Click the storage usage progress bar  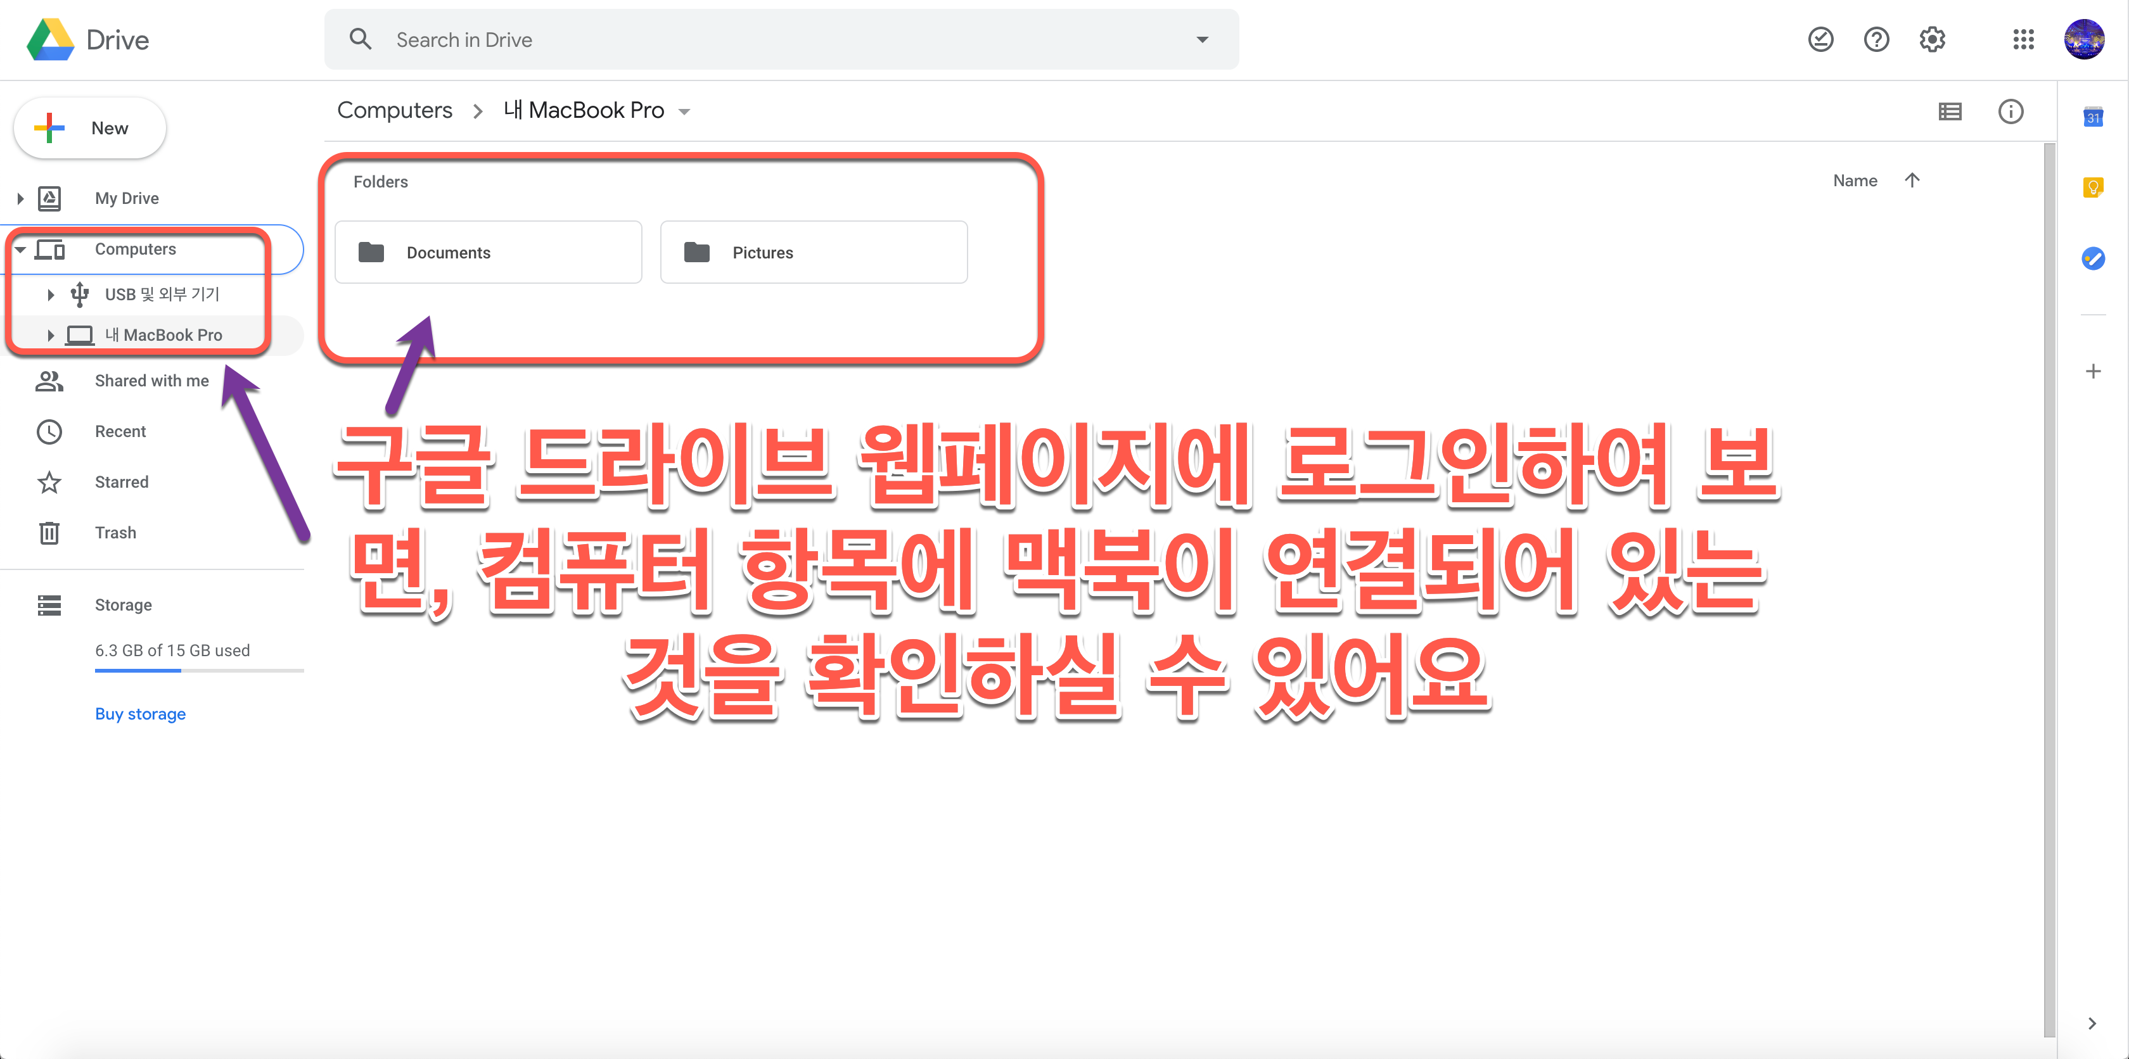click(198, 671)
